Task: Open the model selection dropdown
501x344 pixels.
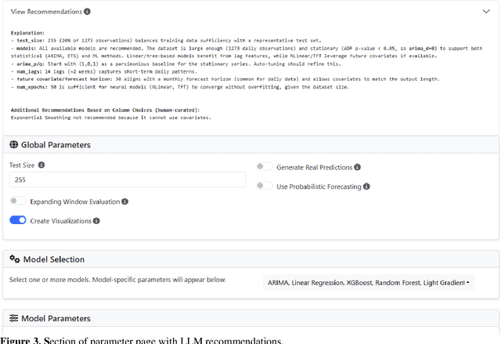Action: click(x=370, y=282)
